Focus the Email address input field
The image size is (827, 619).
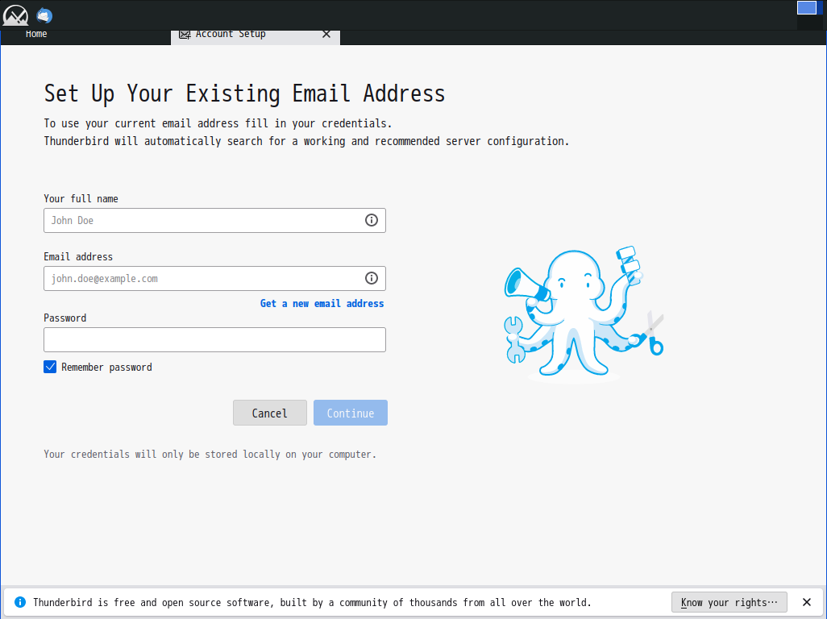coord(214,278)
